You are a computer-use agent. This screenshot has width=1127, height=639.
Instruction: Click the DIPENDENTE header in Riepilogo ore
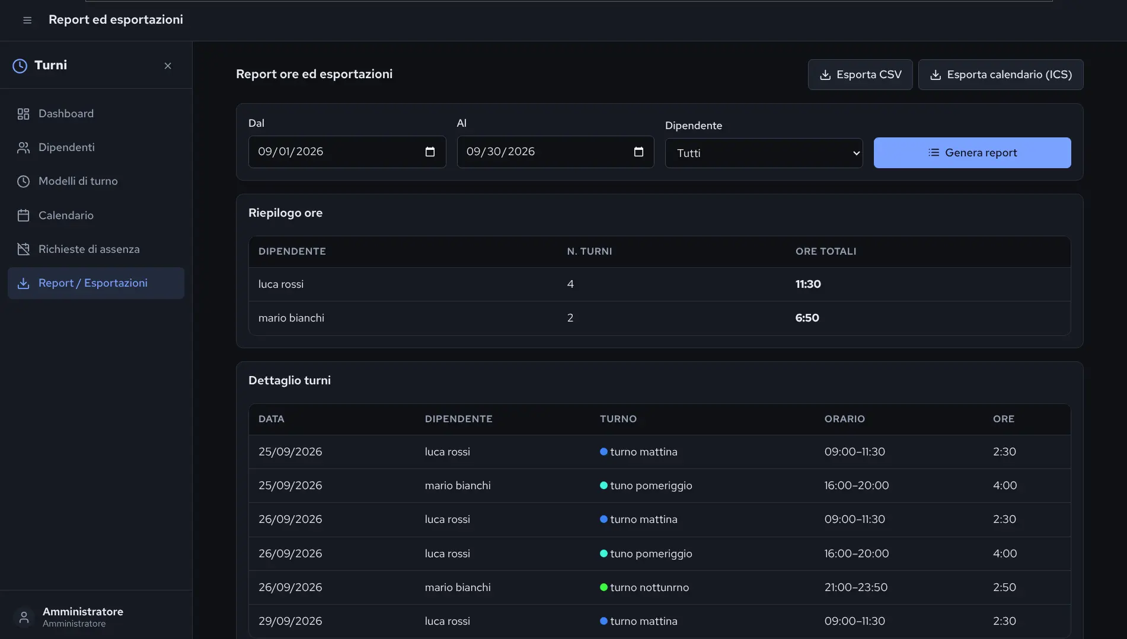coord(292,251)
